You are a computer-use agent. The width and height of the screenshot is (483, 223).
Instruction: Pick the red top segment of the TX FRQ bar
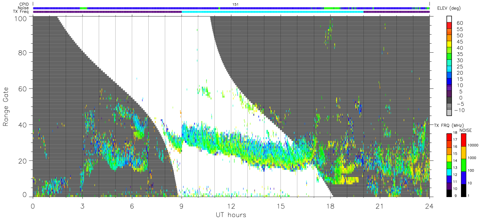pos(449,137)
